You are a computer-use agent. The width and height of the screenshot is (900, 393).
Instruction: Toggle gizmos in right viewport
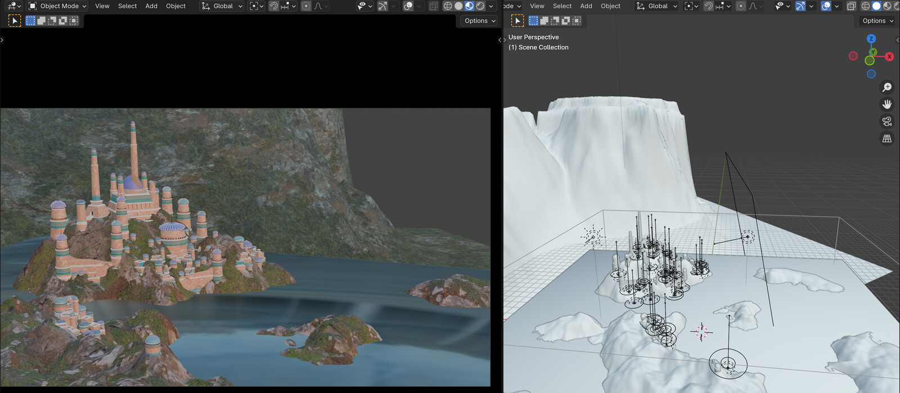(x=800, y=6)
